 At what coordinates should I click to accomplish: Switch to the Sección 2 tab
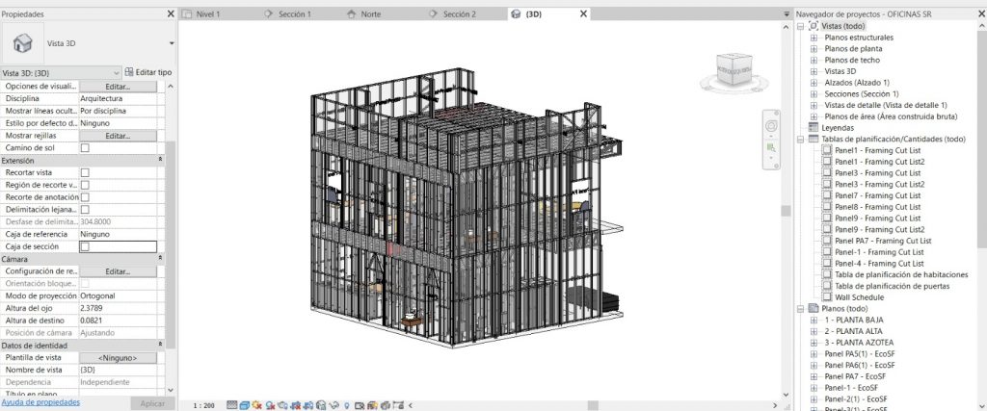459,14
